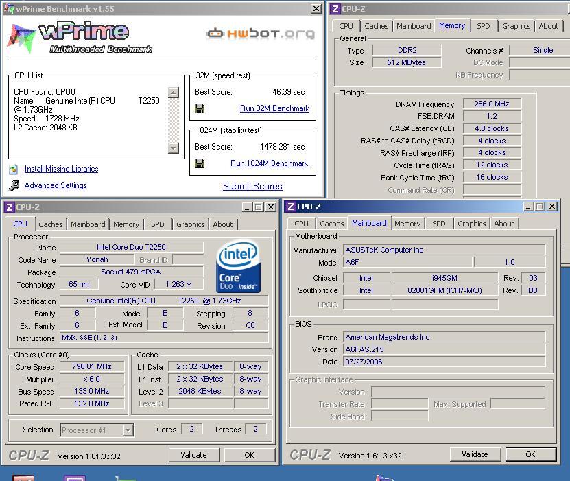Click the Core Speed 798.01 MHz field
Screen dimensions: 570x481
[92, 366]
